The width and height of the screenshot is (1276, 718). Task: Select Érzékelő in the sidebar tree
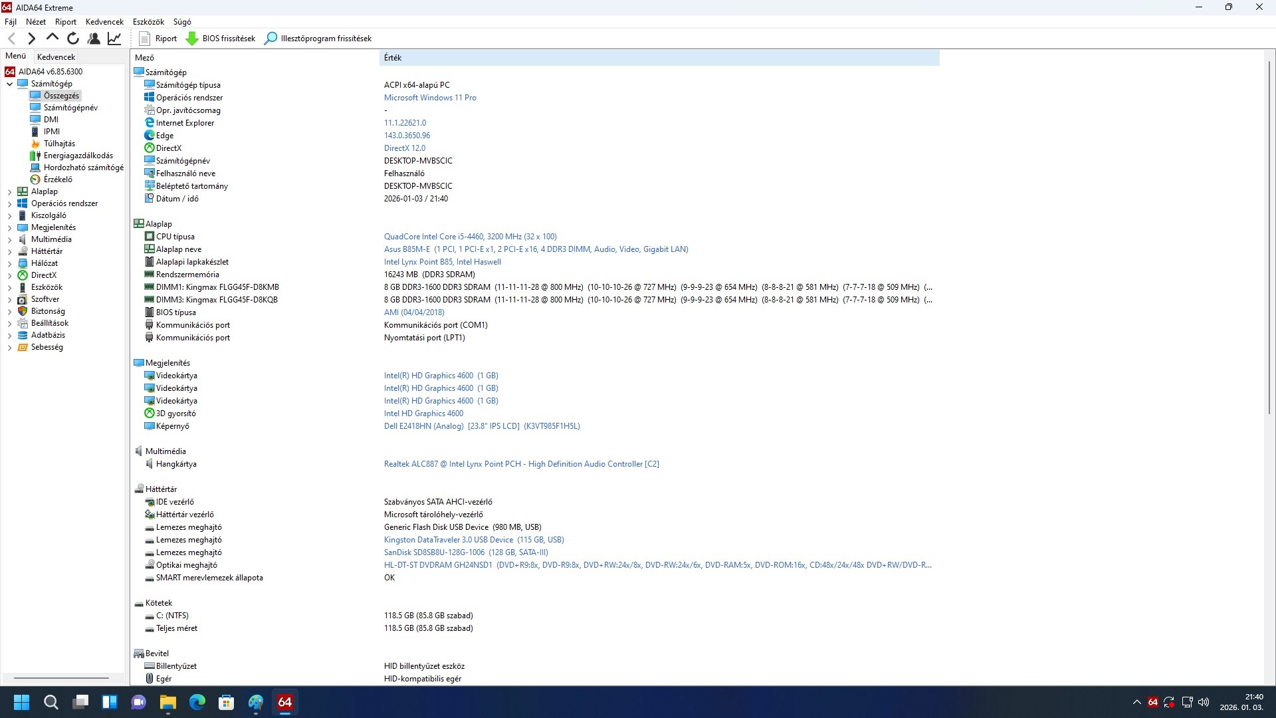point(58,179)
